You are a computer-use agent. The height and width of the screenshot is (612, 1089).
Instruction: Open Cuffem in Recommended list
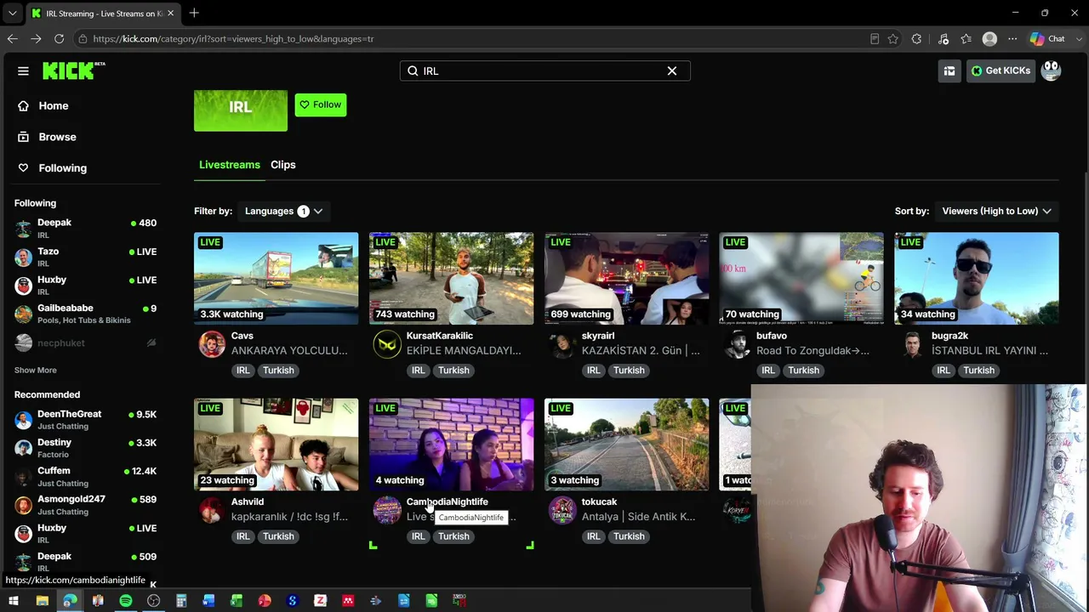click(x=85, y=477)
